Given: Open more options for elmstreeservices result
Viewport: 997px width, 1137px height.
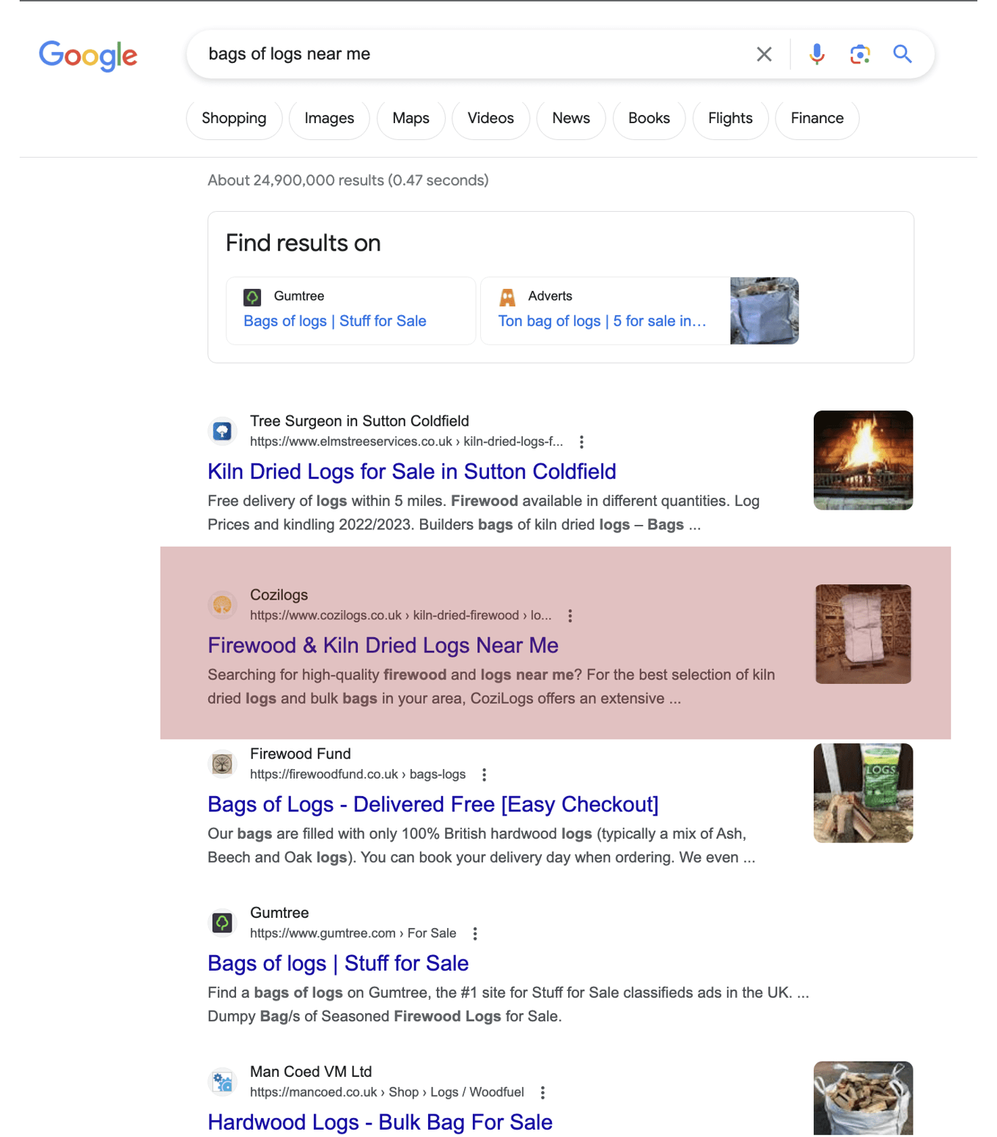Looking at the screenshot, I should 581,442.
